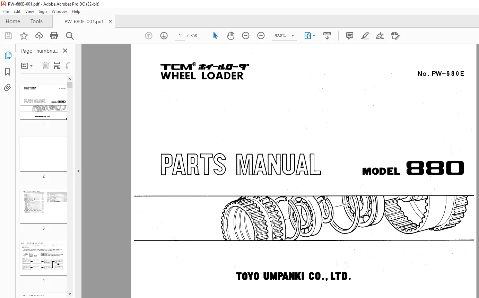The width and height of the screenshot is (479, 298).
Task: Open the Attachments paperclip pane
Action: pos(8,88)
